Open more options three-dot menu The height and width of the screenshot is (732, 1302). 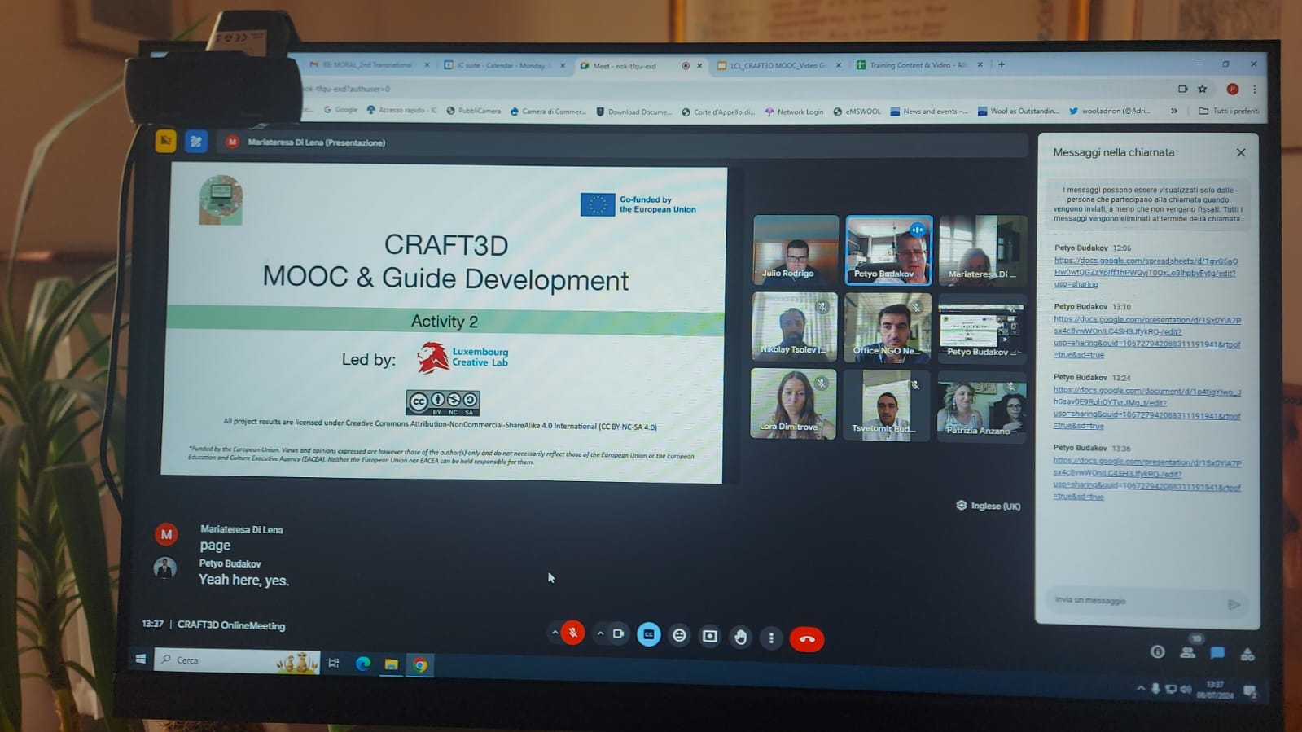pos(771,638)
